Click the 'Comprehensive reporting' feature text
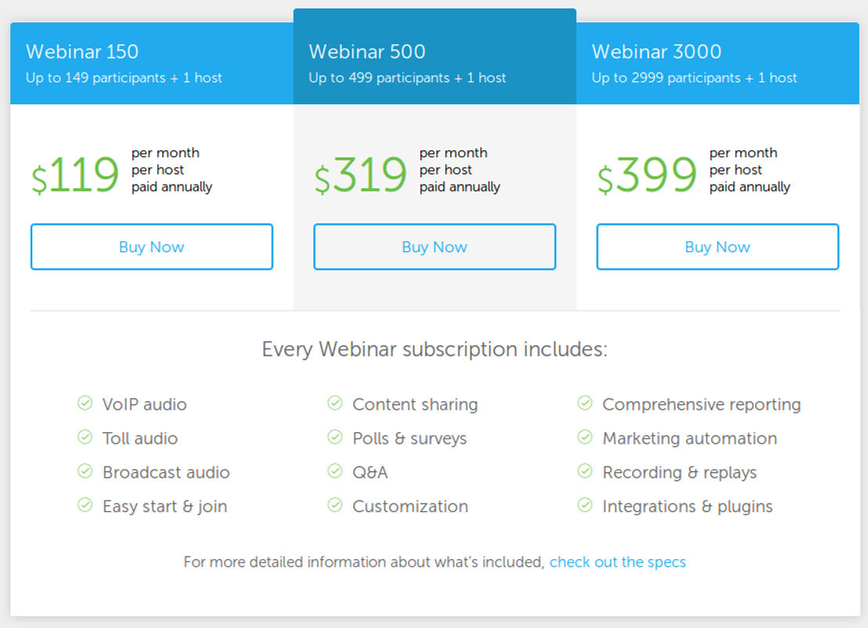The height and width of the screenshot is (628, 868). pyautogui.click(x=702, y=405)
